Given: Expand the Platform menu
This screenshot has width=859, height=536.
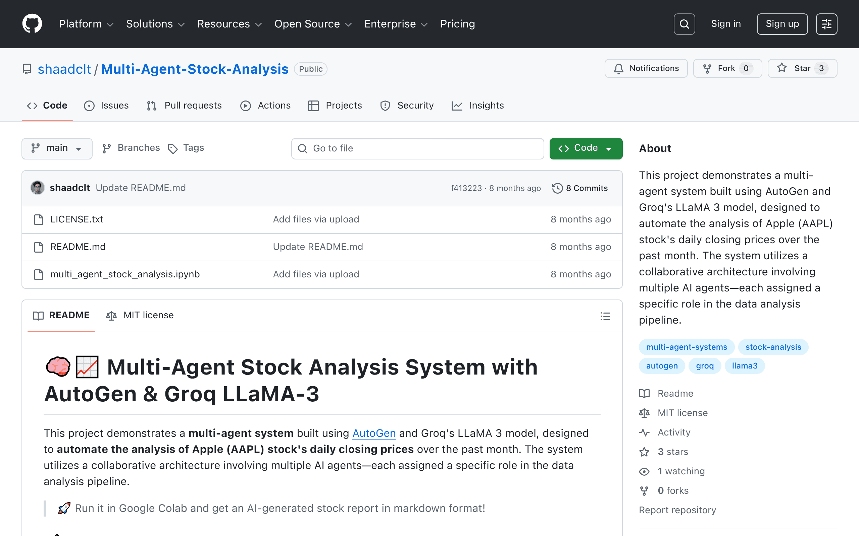Looking at the screenshot, I should click(86, 24).
